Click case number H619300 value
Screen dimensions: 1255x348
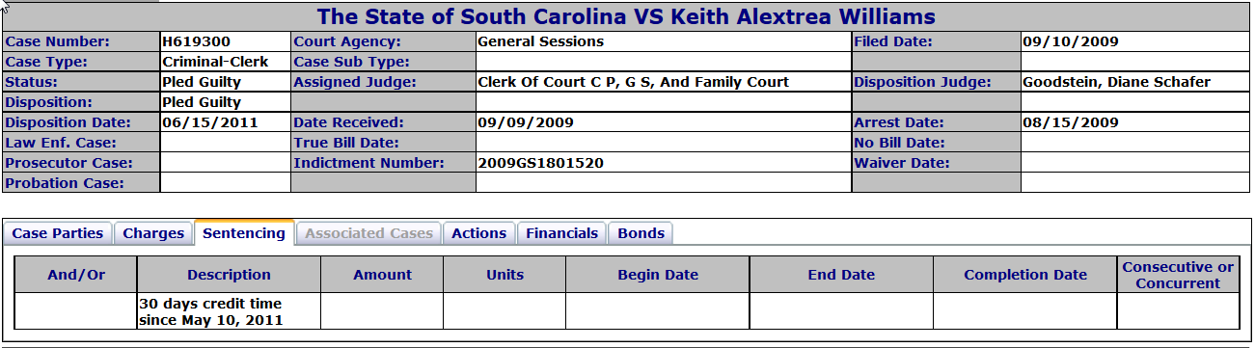click(197, 41)
